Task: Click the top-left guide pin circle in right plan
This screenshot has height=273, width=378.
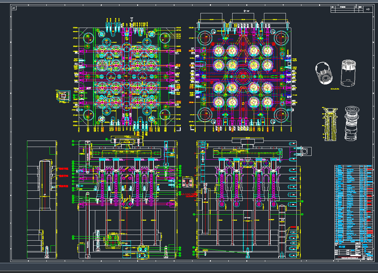Action: [x=206, y=37]
